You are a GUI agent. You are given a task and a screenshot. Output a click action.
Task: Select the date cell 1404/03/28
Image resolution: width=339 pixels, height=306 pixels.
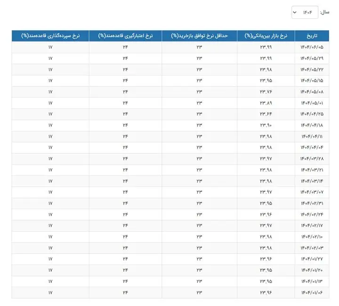click(312, 158)
